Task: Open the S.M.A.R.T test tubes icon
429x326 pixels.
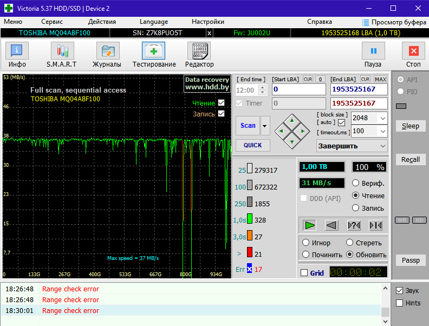Action: pyautogui.click(x=61, y=51)
